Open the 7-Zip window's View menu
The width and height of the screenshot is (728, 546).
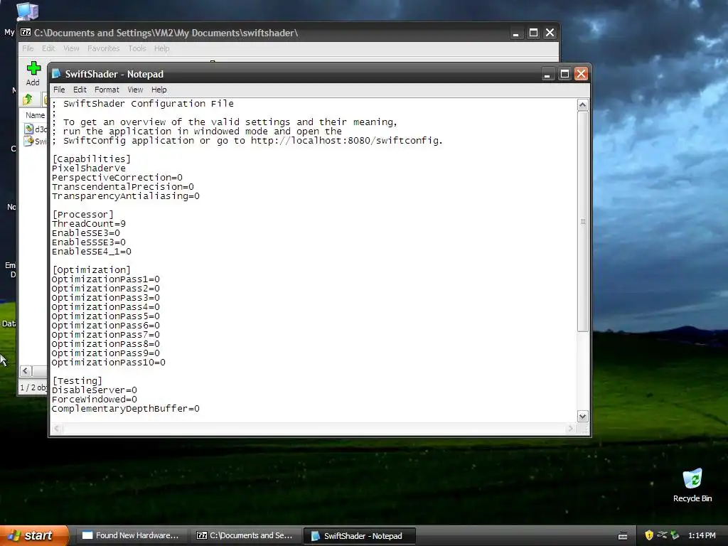[x=71, y=48]
